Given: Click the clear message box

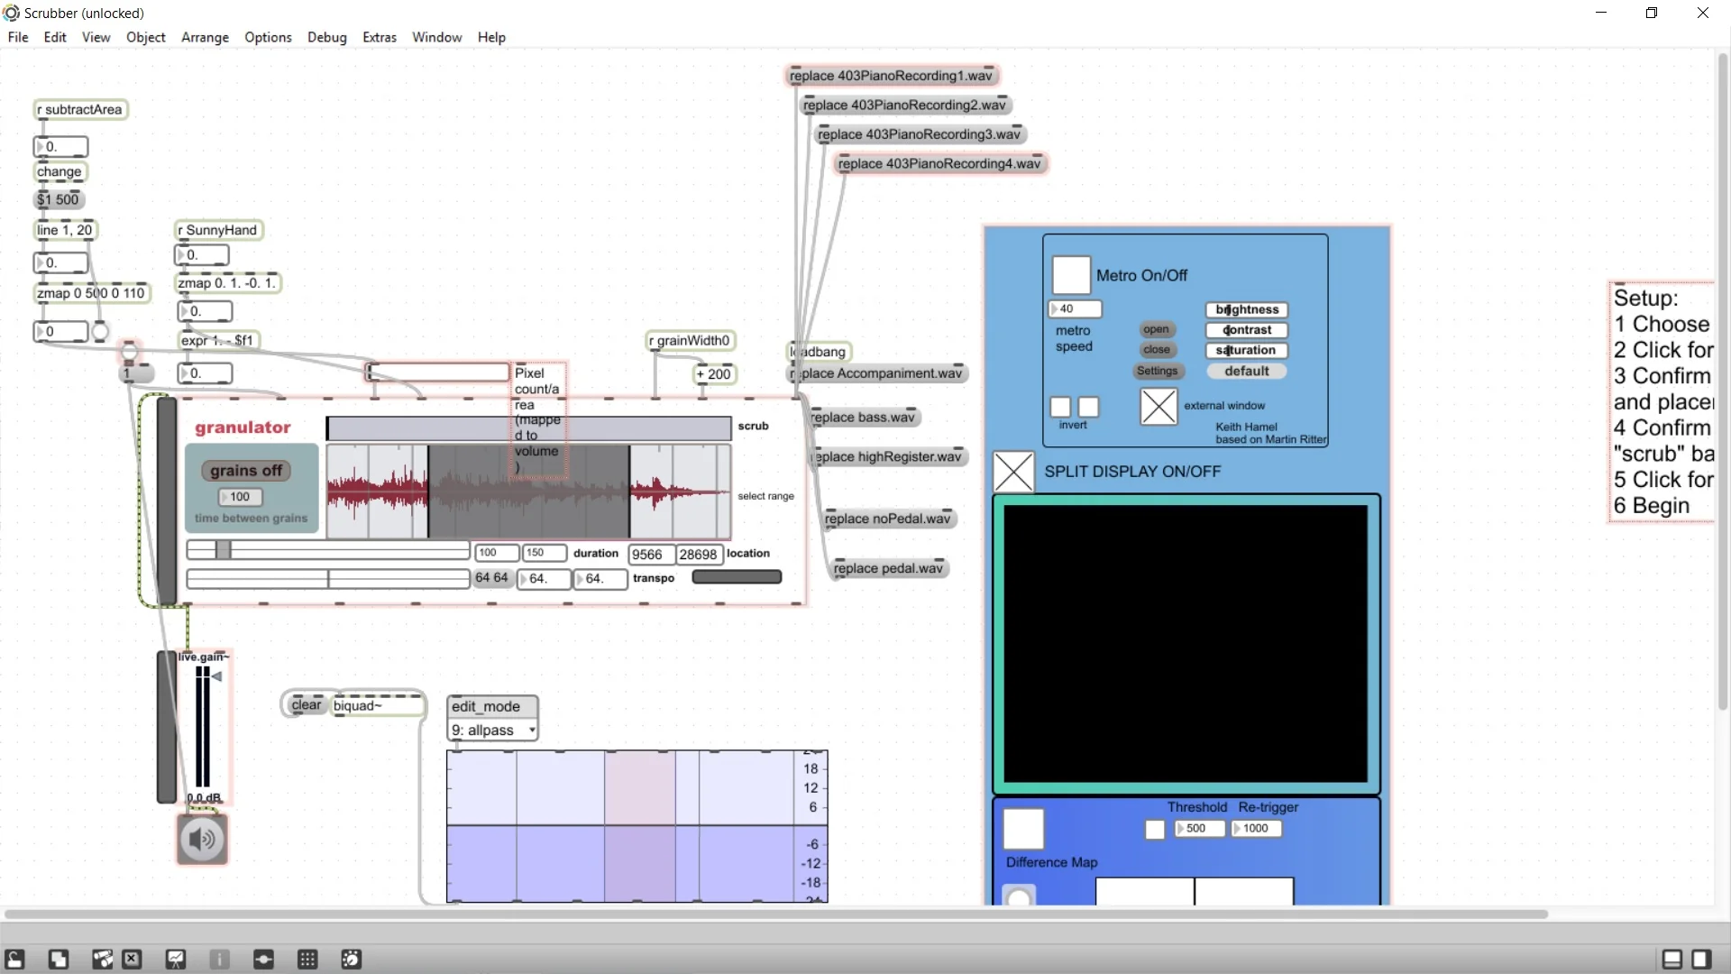Looking at the screenshot, I should click(x=307, y=705).
